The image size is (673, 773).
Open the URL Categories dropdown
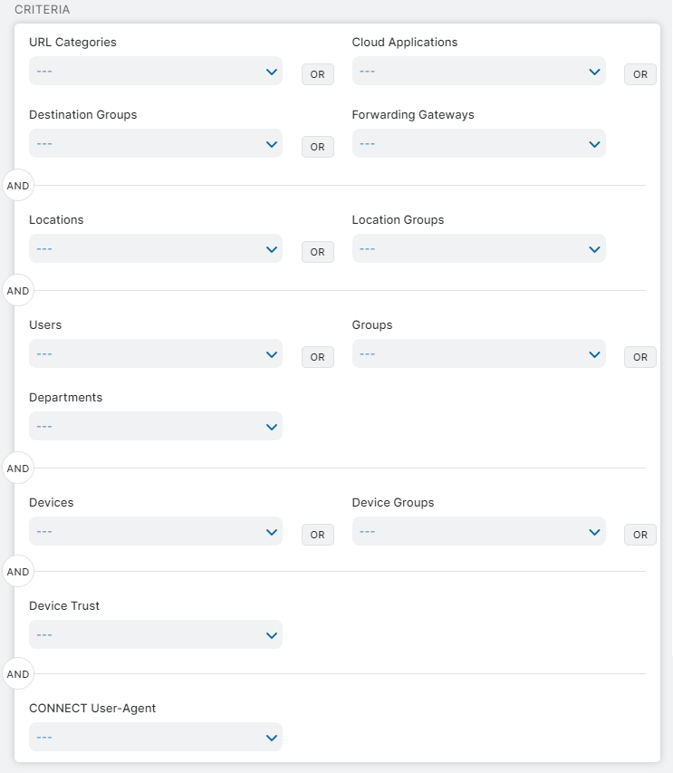point(155,70)
